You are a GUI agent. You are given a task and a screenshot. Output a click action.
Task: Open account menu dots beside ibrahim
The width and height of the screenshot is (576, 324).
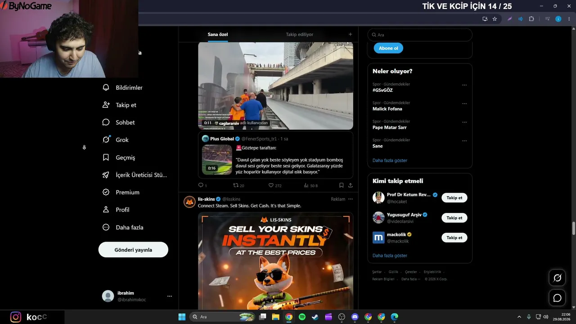(170, 296)
